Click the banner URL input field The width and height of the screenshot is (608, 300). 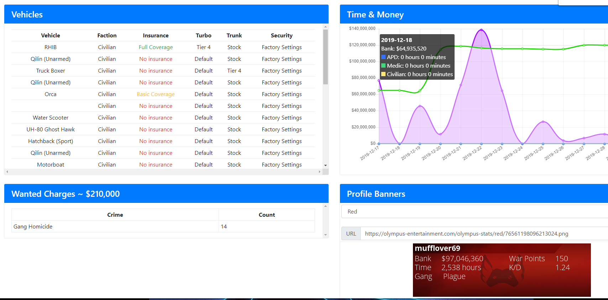(484, 234)
